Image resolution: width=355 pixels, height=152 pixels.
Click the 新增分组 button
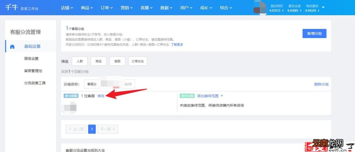click(x=314, y=33)
